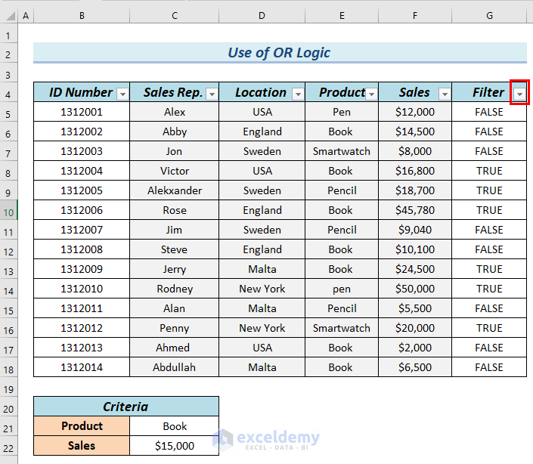Select column C header
Viewport: 533px width, 464px height.
174,16
